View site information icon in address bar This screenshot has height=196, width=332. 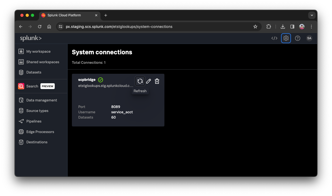(61, 27)
